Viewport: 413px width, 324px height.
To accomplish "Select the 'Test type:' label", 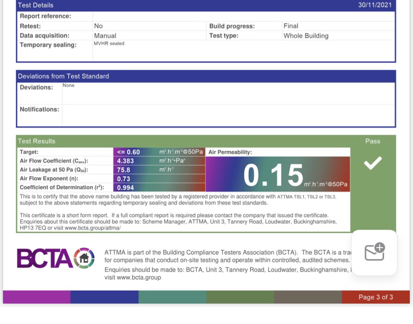I will [224, 35].
